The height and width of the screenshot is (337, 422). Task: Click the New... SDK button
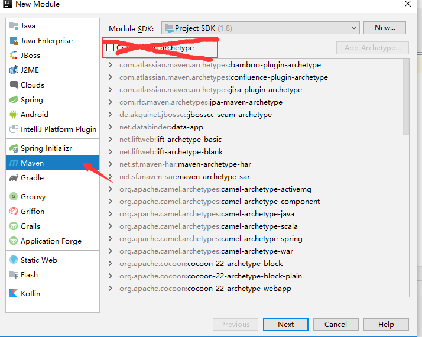[385, 28]
